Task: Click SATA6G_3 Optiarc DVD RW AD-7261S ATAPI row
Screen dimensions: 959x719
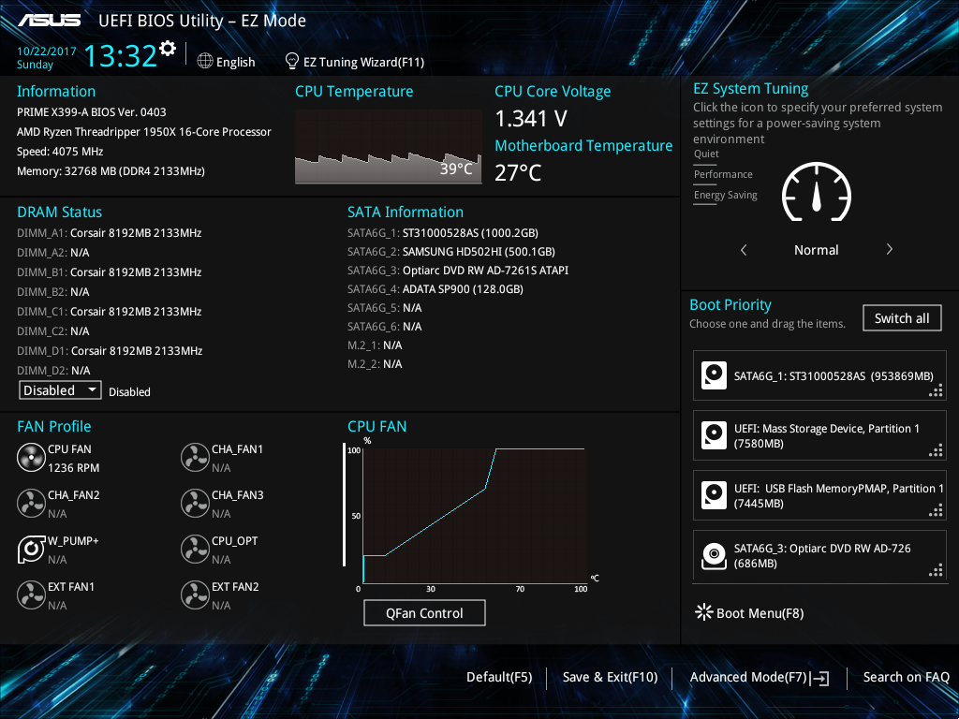Action: 458,271
